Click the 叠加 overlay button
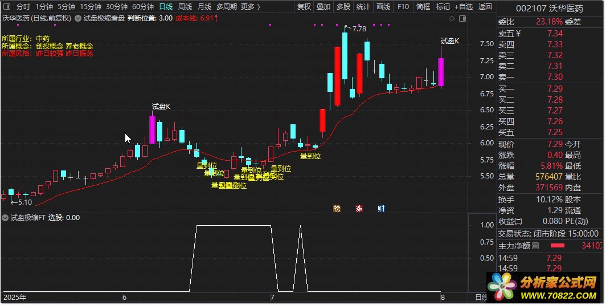606x305 pixels. [324, 7]
